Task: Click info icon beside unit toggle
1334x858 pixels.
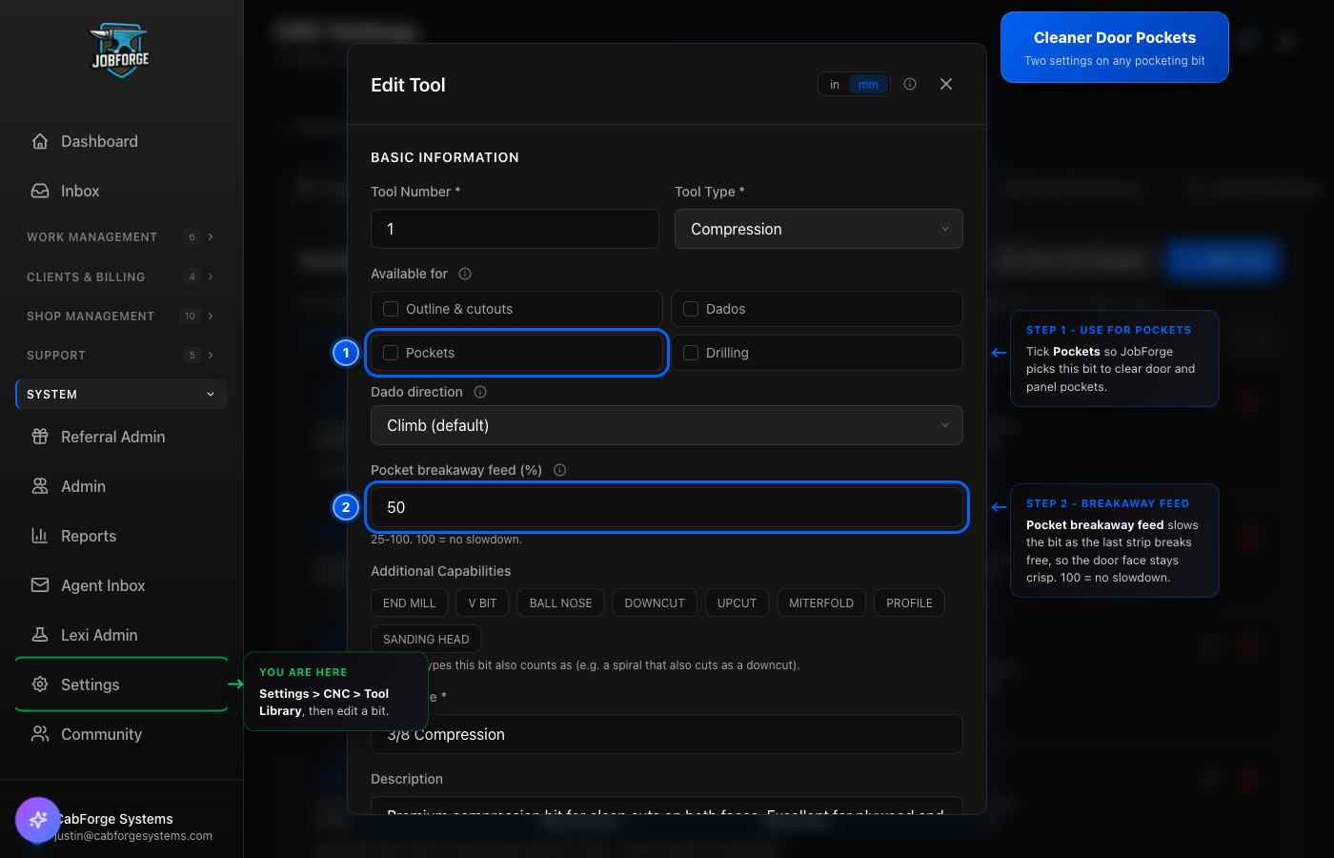Action: coord(910,84)
